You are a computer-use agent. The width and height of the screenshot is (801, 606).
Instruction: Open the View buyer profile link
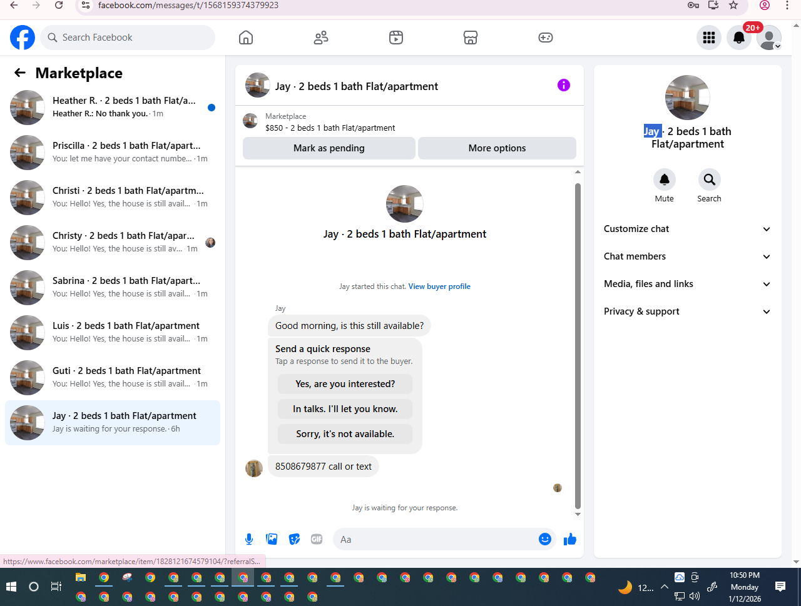pos(439,286)
